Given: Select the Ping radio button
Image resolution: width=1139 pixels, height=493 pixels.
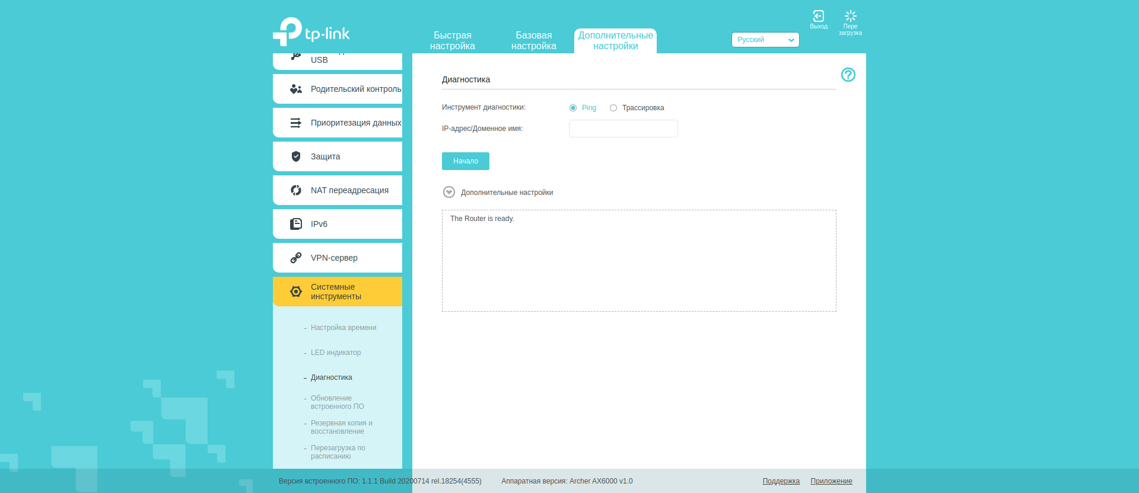Looking at the screenshot, I should pos(573,108).
